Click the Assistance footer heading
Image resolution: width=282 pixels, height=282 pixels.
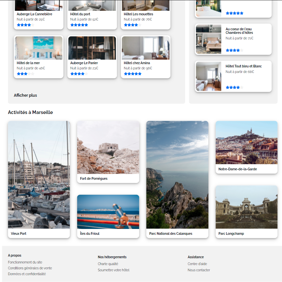pyautogui.click(x=196, y=257)
